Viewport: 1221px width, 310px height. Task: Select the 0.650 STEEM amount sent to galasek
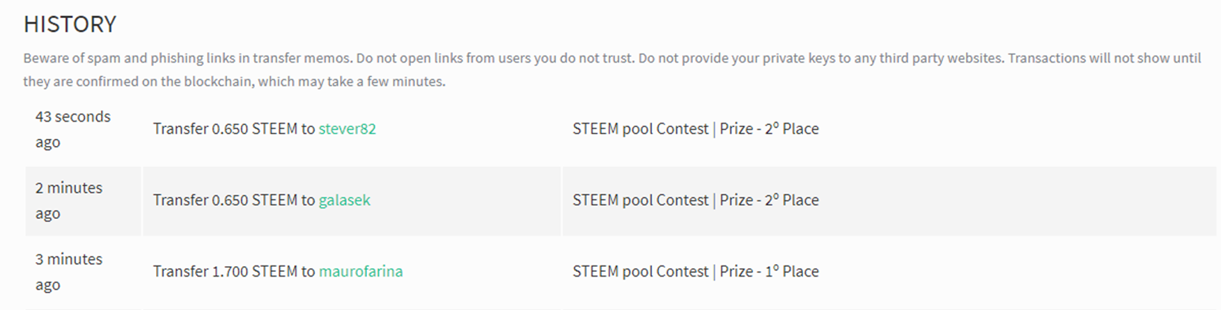point(254,200)
